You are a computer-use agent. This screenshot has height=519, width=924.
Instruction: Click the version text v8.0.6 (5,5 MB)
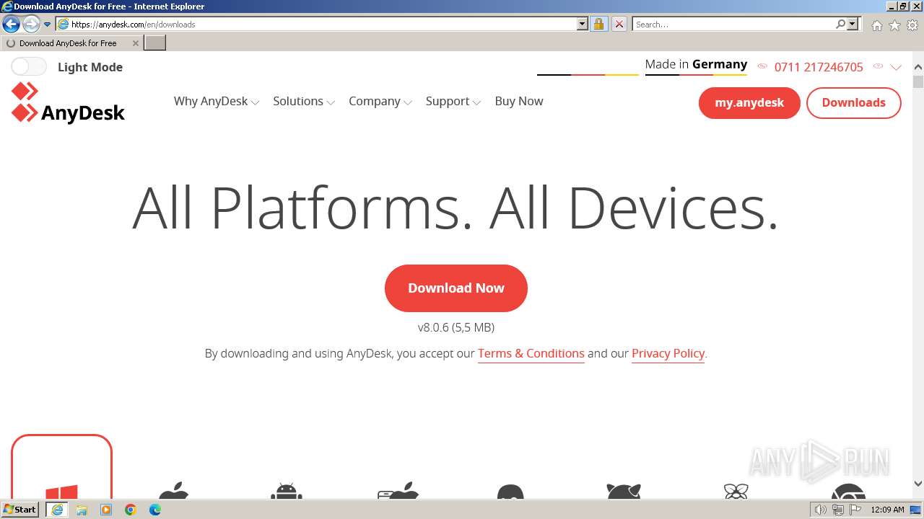[x=456, y=327]
